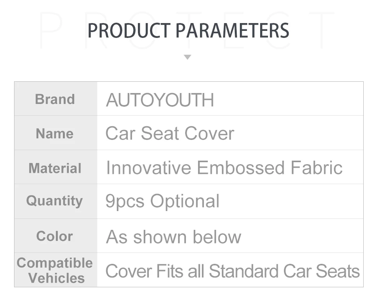This screenshot has height=299, width=375.
Task: Click the 9pcs text in Quantity row
Action: click(125, 202)
